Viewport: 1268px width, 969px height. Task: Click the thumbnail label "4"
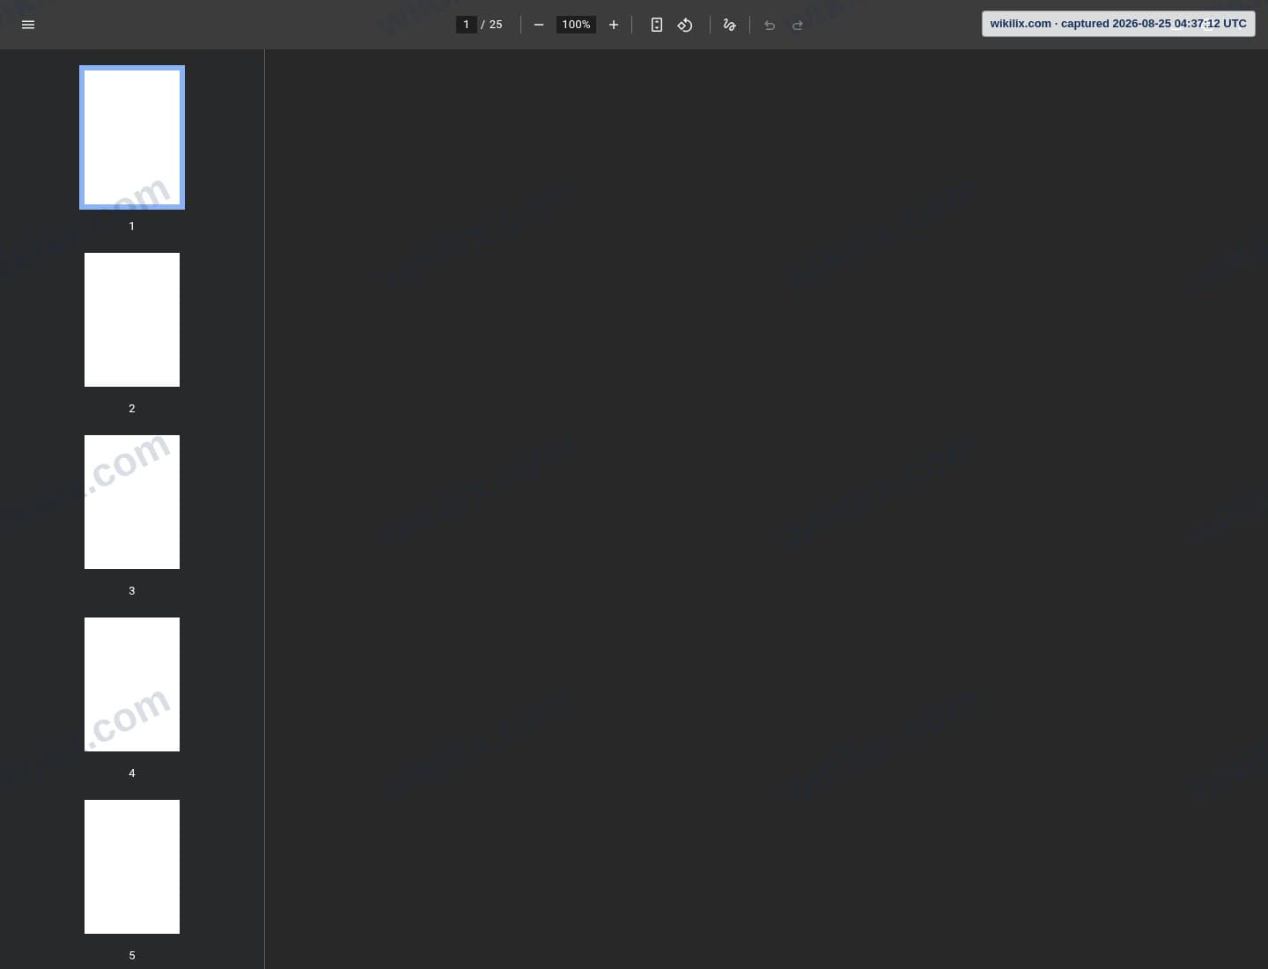[x=132, y=773]
